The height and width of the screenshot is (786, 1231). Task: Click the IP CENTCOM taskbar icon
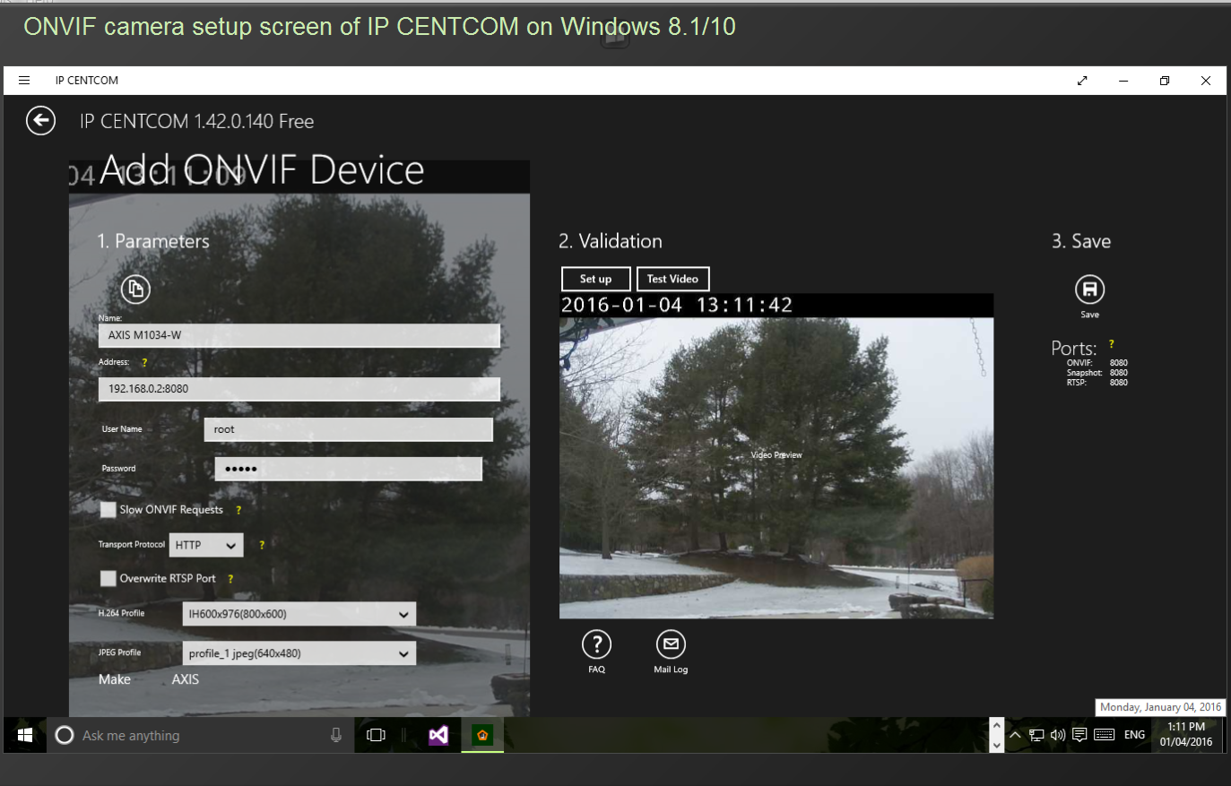coord(482,735)
